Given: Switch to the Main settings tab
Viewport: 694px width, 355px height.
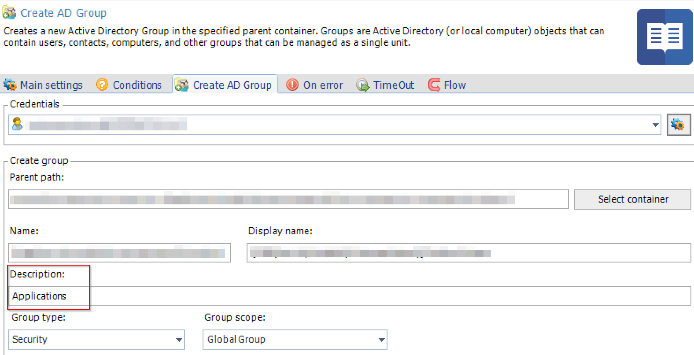Looking at the screenshot, I should 51,85.
